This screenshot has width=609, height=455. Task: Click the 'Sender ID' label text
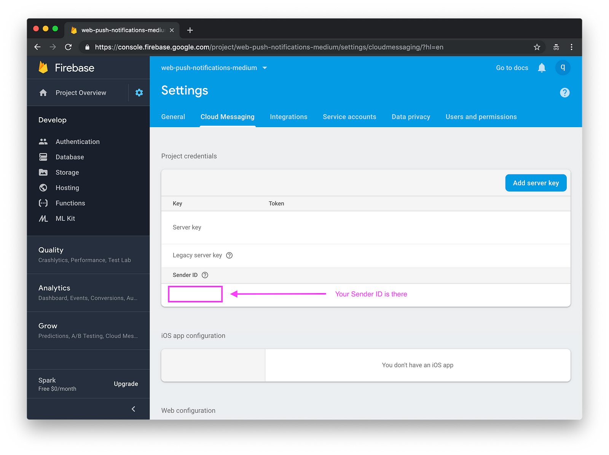click(185, 275)
